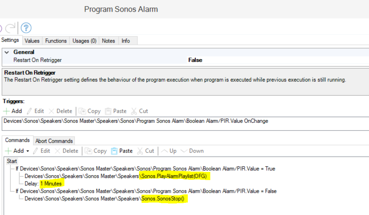Viewport: 369px width, 215px height.
Task: Paste into the Triggers list
Action: pos(116,111)
